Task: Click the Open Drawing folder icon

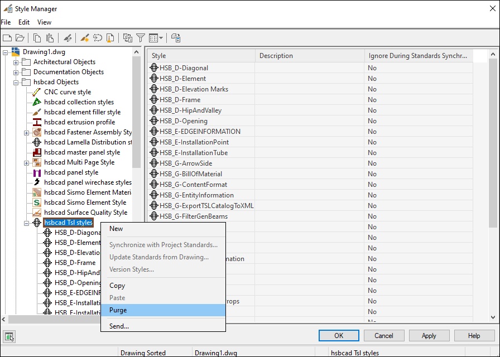Action: [20, 38]
